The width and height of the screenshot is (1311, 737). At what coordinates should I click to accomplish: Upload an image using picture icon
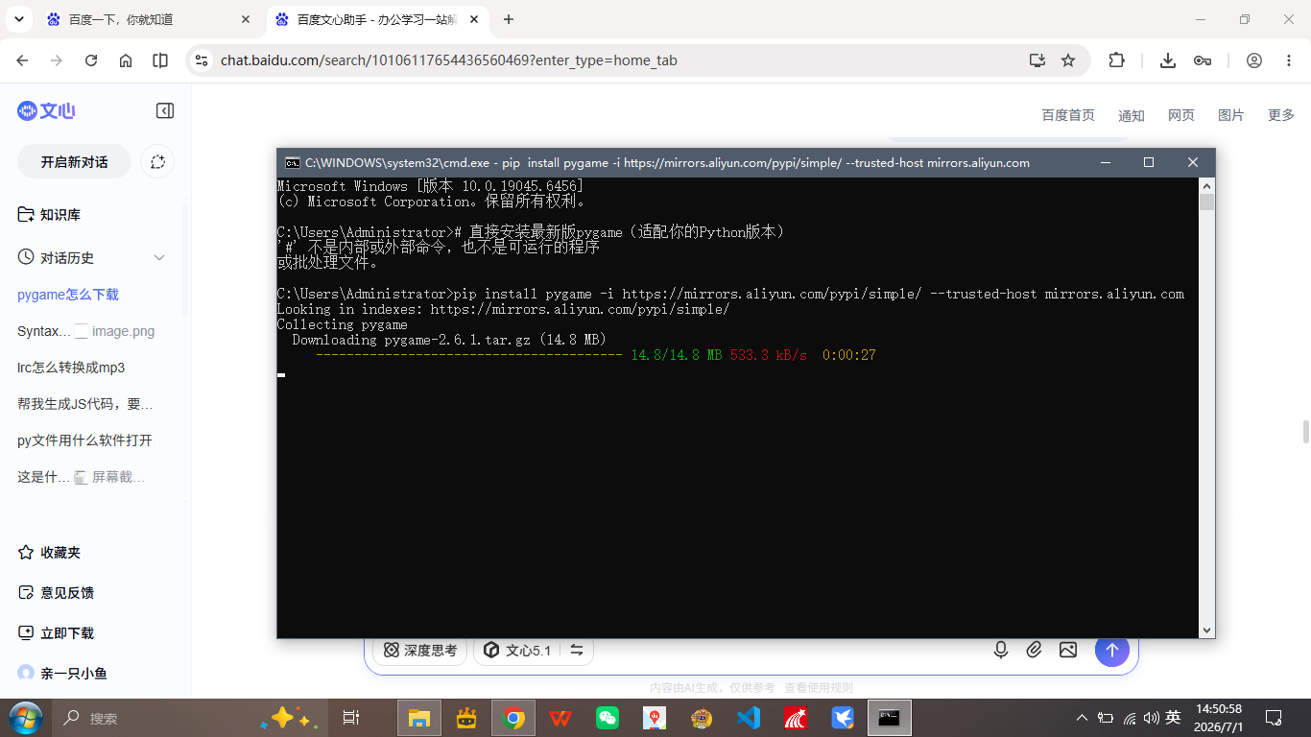[1068, 650]
